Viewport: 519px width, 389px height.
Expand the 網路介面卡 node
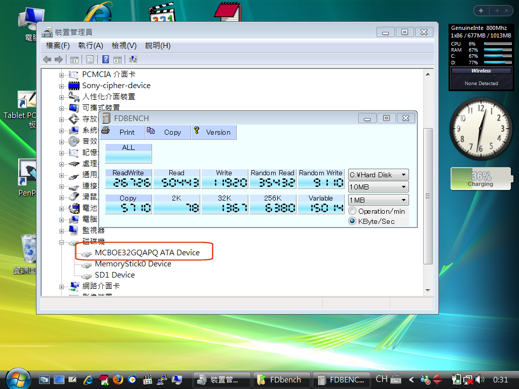[x=61, y=287]
